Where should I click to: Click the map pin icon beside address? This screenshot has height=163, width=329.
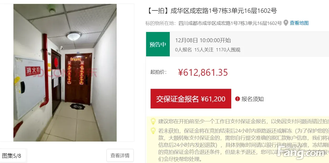point(286,23)
